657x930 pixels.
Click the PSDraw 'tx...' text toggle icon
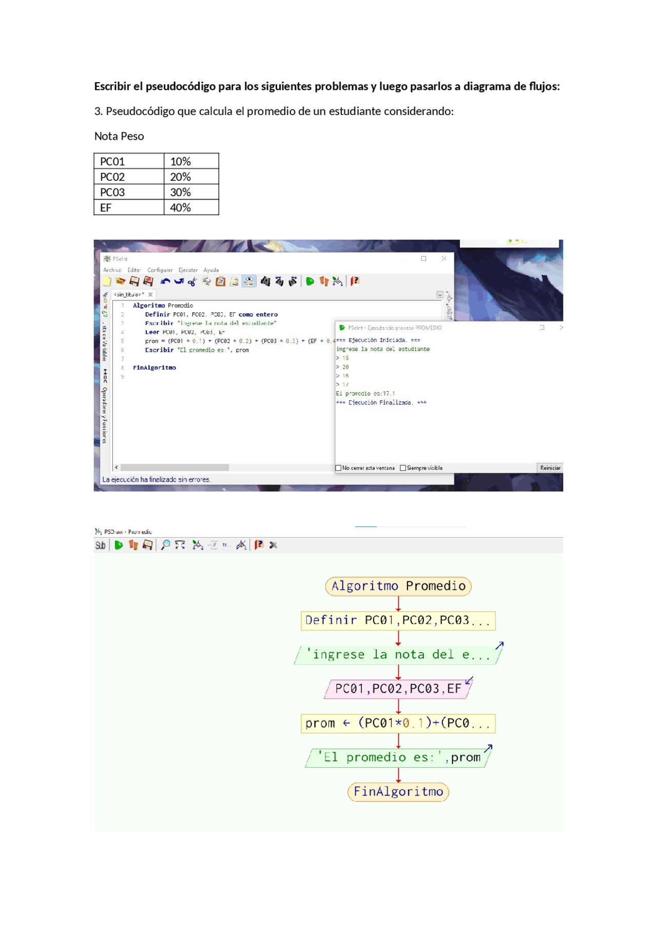click(226, 545)
